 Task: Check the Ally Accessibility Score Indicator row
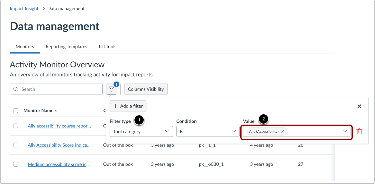click(x=15, y=145)
